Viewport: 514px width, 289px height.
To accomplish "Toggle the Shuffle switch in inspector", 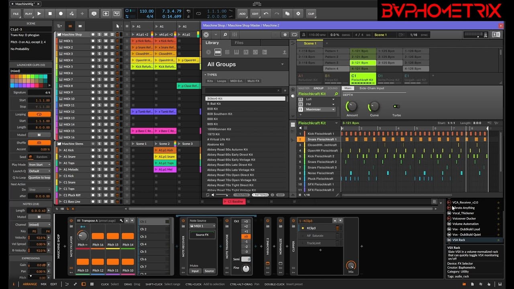I will click(39, 142).
